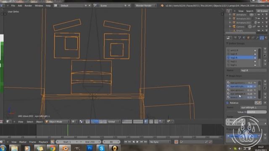The width and height of the screenshot is (269, 151).
Task: Remove the selected shape key
Action: point(265,85)
